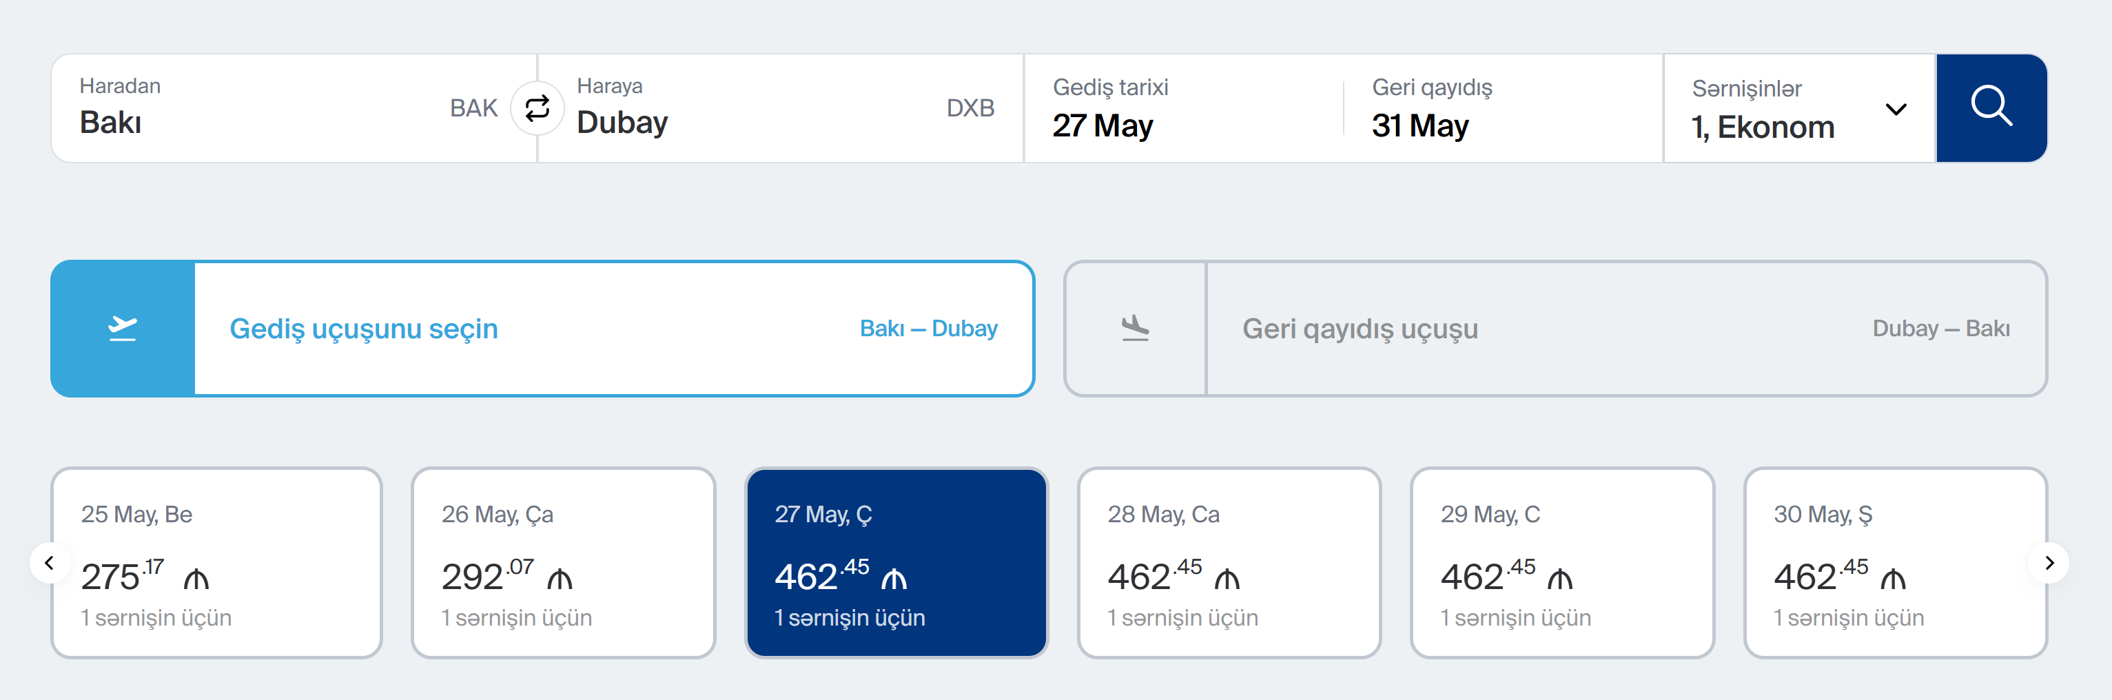Choose the 26 May fare card
Viewport: 2112px width, 700px height.
point(563,563)
